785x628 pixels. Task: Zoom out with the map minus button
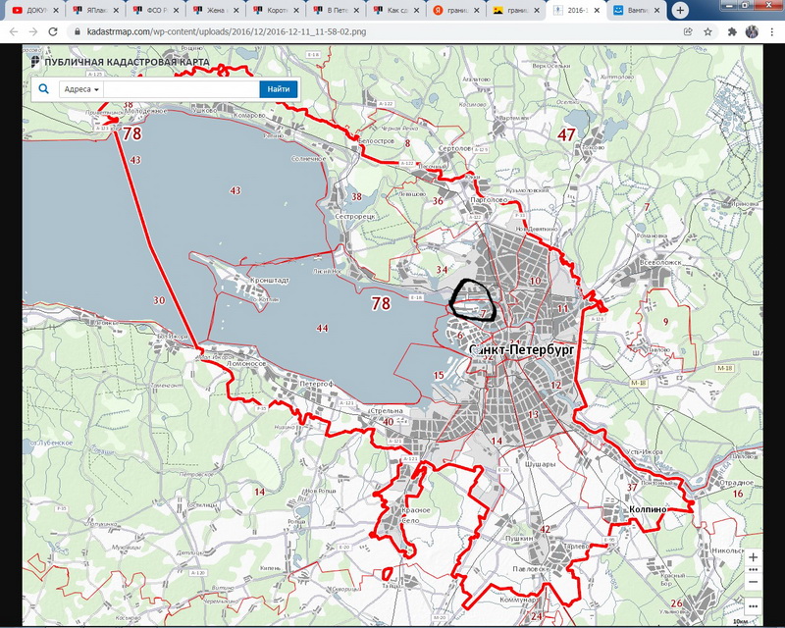click(753, 582)
